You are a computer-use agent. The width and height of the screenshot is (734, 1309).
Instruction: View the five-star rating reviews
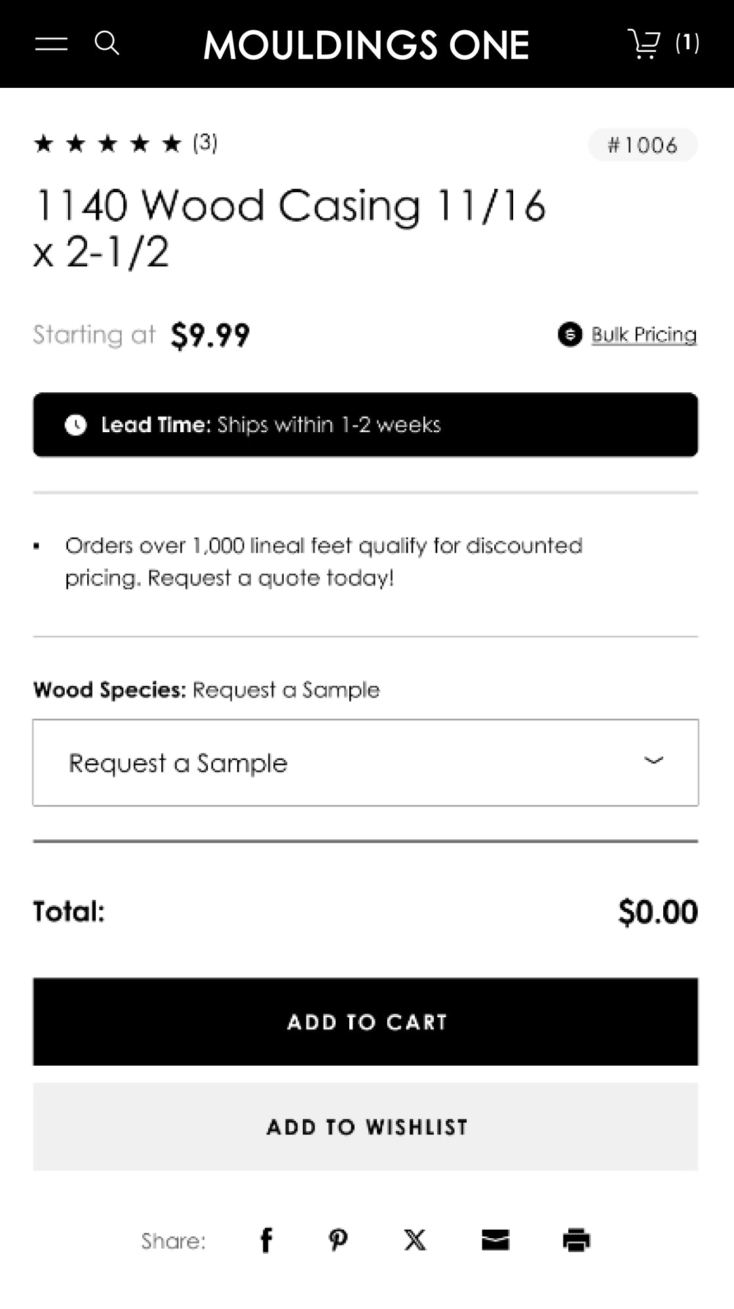tap(107, 143)
